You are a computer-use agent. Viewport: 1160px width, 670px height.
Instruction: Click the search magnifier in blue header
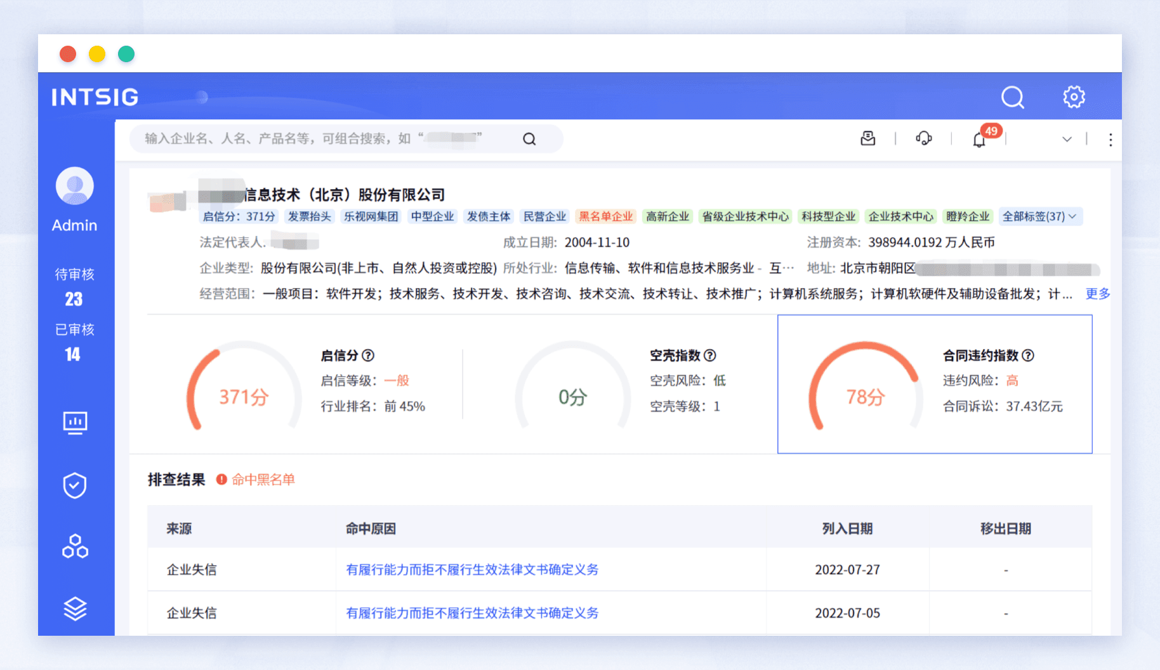click(1012, 97)
